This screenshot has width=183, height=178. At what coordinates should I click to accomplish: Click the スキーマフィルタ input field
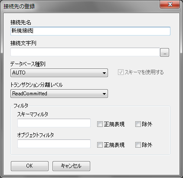tap(54, 123)
